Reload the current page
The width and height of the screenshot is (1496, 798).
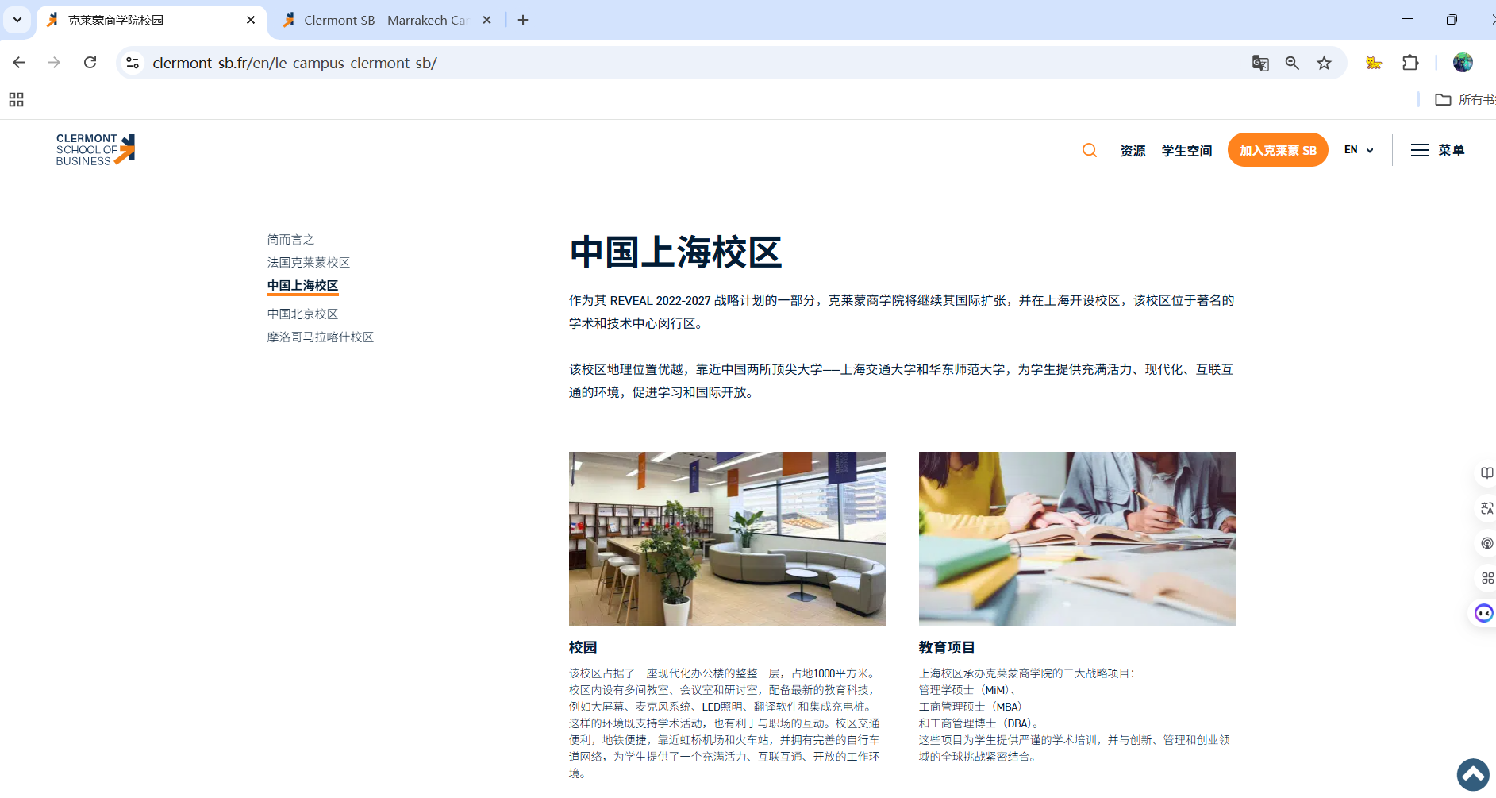(90, 63)
